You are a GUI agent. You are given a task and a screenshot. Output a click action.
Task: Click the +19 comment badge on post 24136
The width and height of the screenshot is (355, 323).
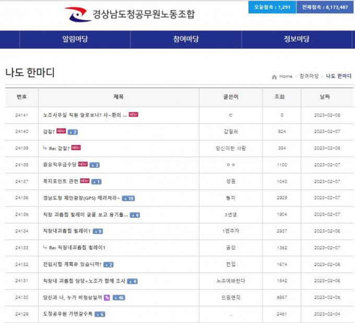pyautogui.click(x=128, y=198)
